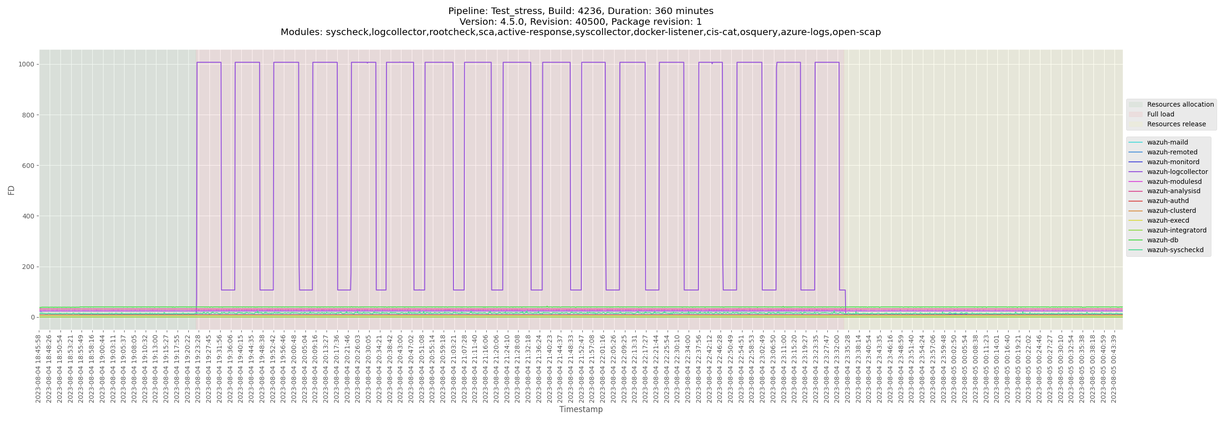1218x421 pixels.
Task: Click the wazuh-clusterd legend entry
Action: [x=1171, y=210]
